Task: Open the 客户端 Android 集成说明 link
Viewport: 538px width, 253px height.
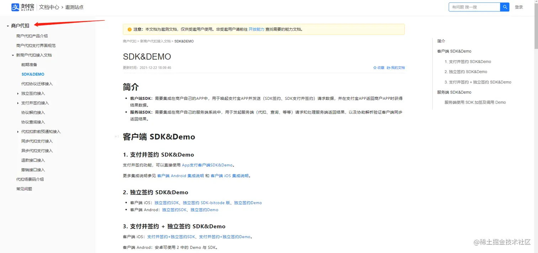Action: click(x=180, y=176)
